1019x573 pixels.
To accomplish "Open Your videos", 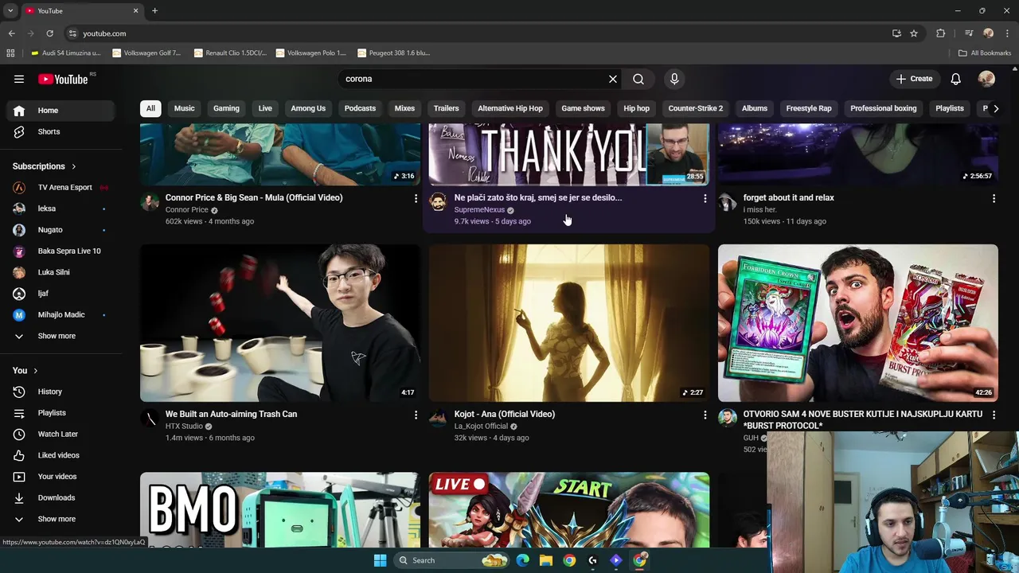I will pos(61,477).
